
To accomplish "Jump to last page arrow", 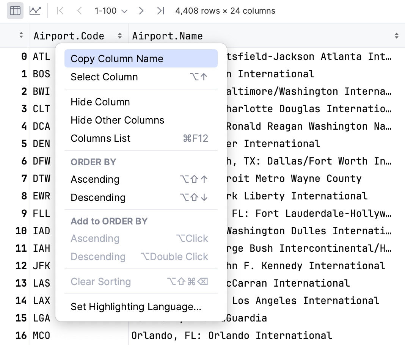I will pos(160,11).
